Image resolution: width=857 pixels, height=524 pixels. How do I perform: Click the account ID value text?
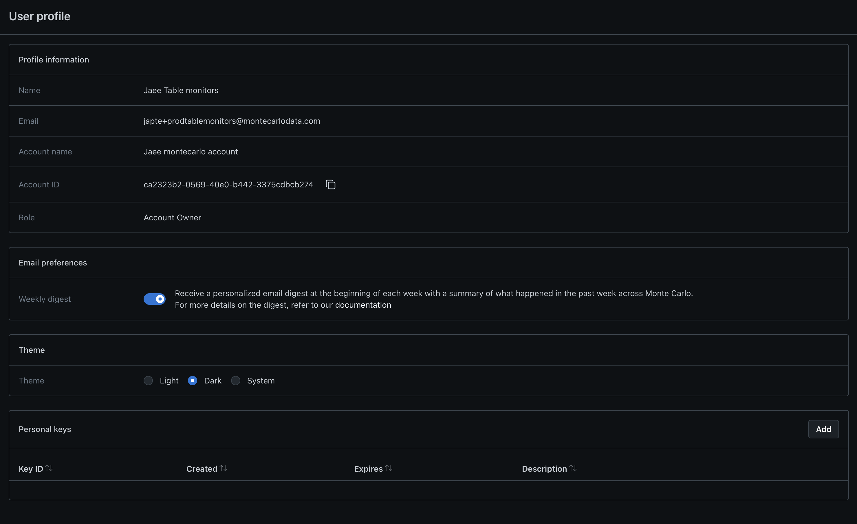228,184
